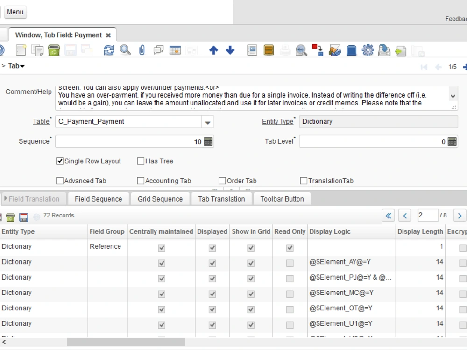
Task: Open calculator for Sequence field
Action: 208,141
